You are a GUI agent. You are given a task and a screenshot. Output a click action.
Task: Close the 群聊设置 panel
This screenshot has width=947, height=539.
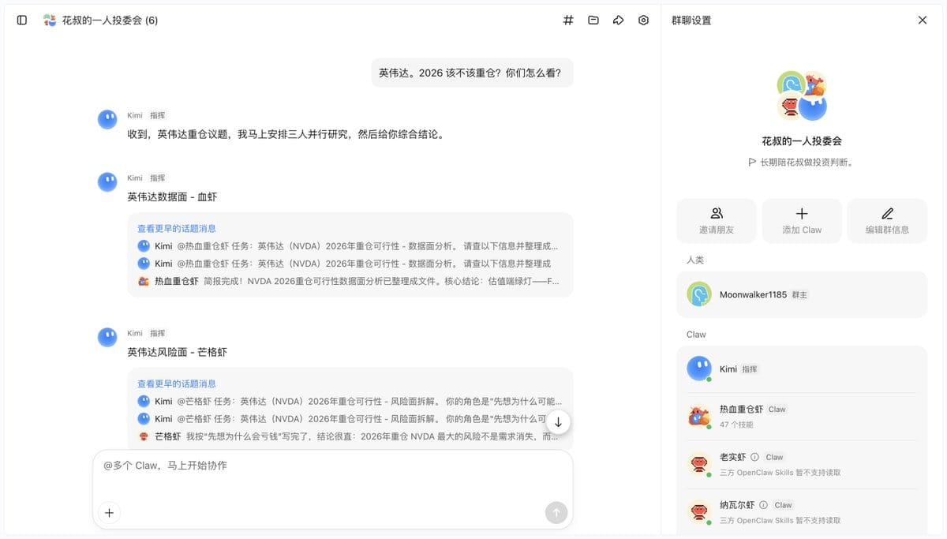(x=923, y=20)
